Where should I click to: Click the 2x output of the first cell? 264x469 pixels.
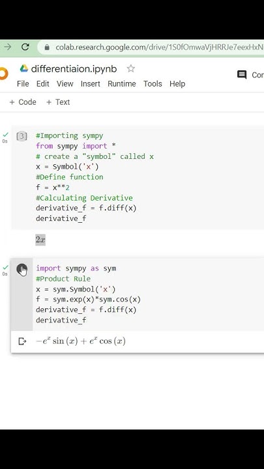40,240
